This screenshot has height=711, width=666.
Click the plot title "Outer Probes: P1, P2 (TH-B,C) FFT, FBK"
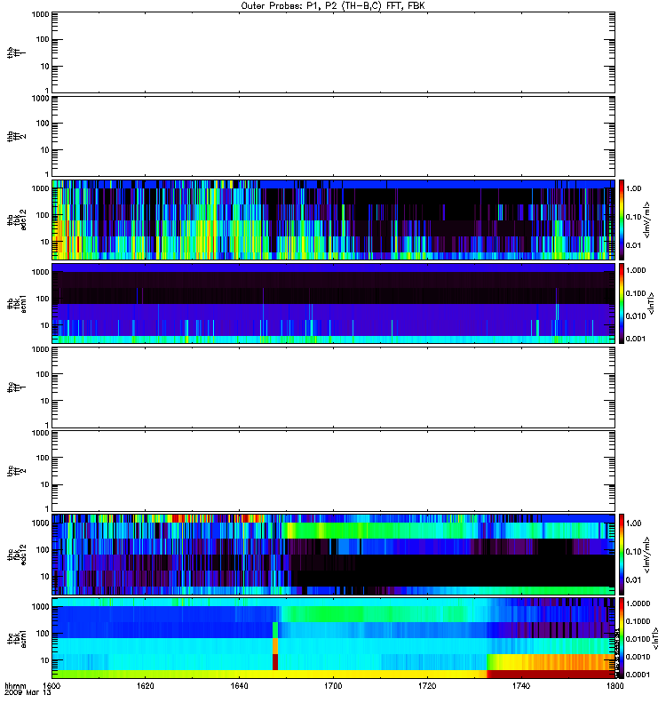coord(333,6)
